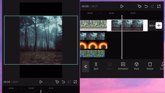Screen dimensions: 165x93
Task: Select the greyed Speed tool
Action: (x=110, y=66)
